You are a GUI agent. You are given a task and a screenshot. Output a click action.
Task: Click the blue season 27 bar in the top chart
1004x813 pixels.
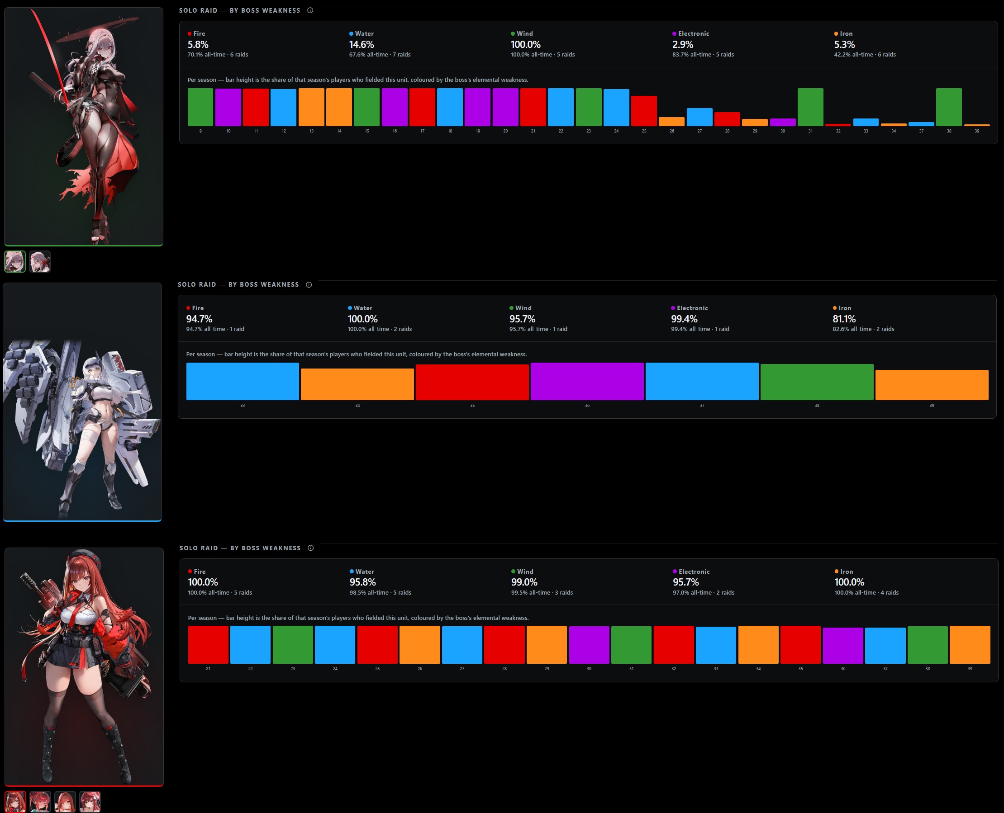pos(699,117)
